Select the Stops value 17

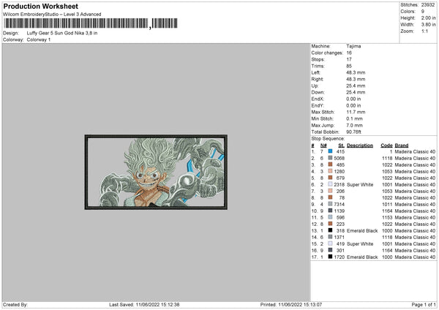click(x=349, y=59)
